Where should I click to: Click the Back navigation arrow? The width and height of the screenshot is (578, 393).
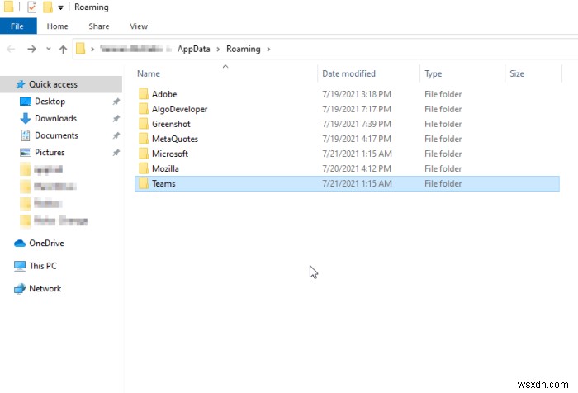(11, 49)
